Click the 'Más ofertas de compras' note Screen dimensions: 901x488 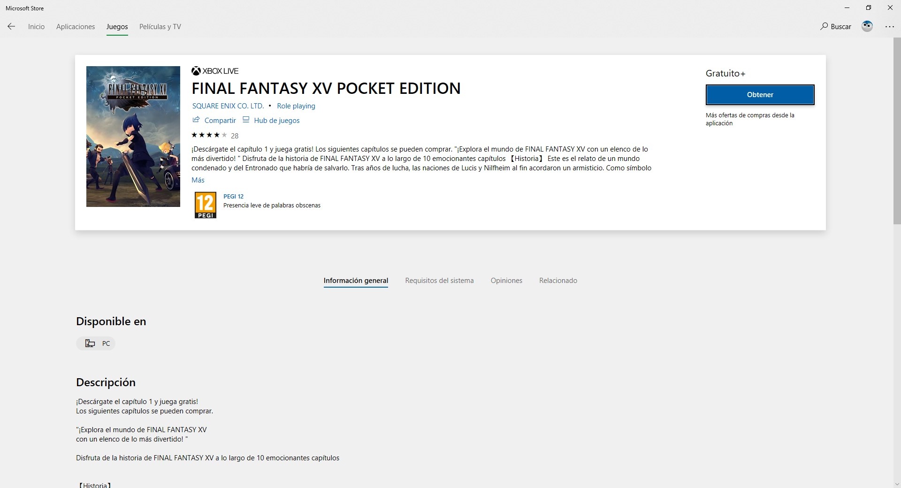[750, 119]
